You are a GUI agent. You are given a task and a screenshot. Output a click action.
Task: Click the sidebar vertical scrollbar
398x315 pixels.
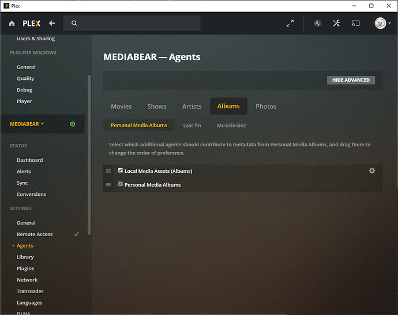pos(89,155)
